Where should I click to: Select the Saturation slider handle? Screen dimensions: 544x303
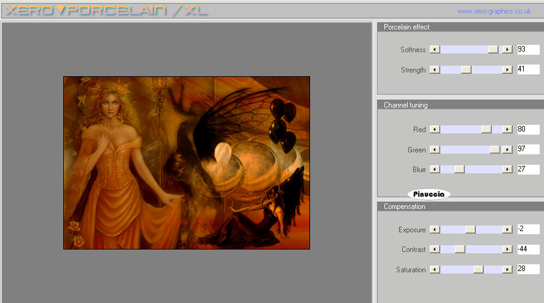pyautogui.click(x=478, y=269)
